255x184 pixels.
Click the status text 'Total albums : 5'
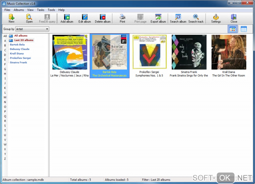[x=80, y=180]
